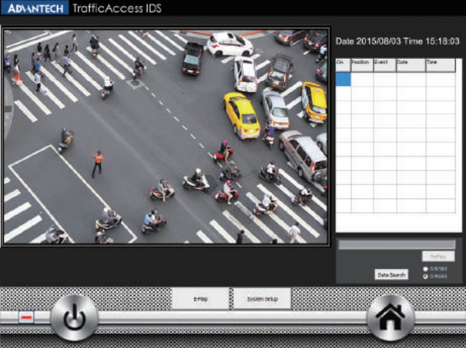Open System Setup
Viewport: 466px width, 348px height.
(263, 298)
